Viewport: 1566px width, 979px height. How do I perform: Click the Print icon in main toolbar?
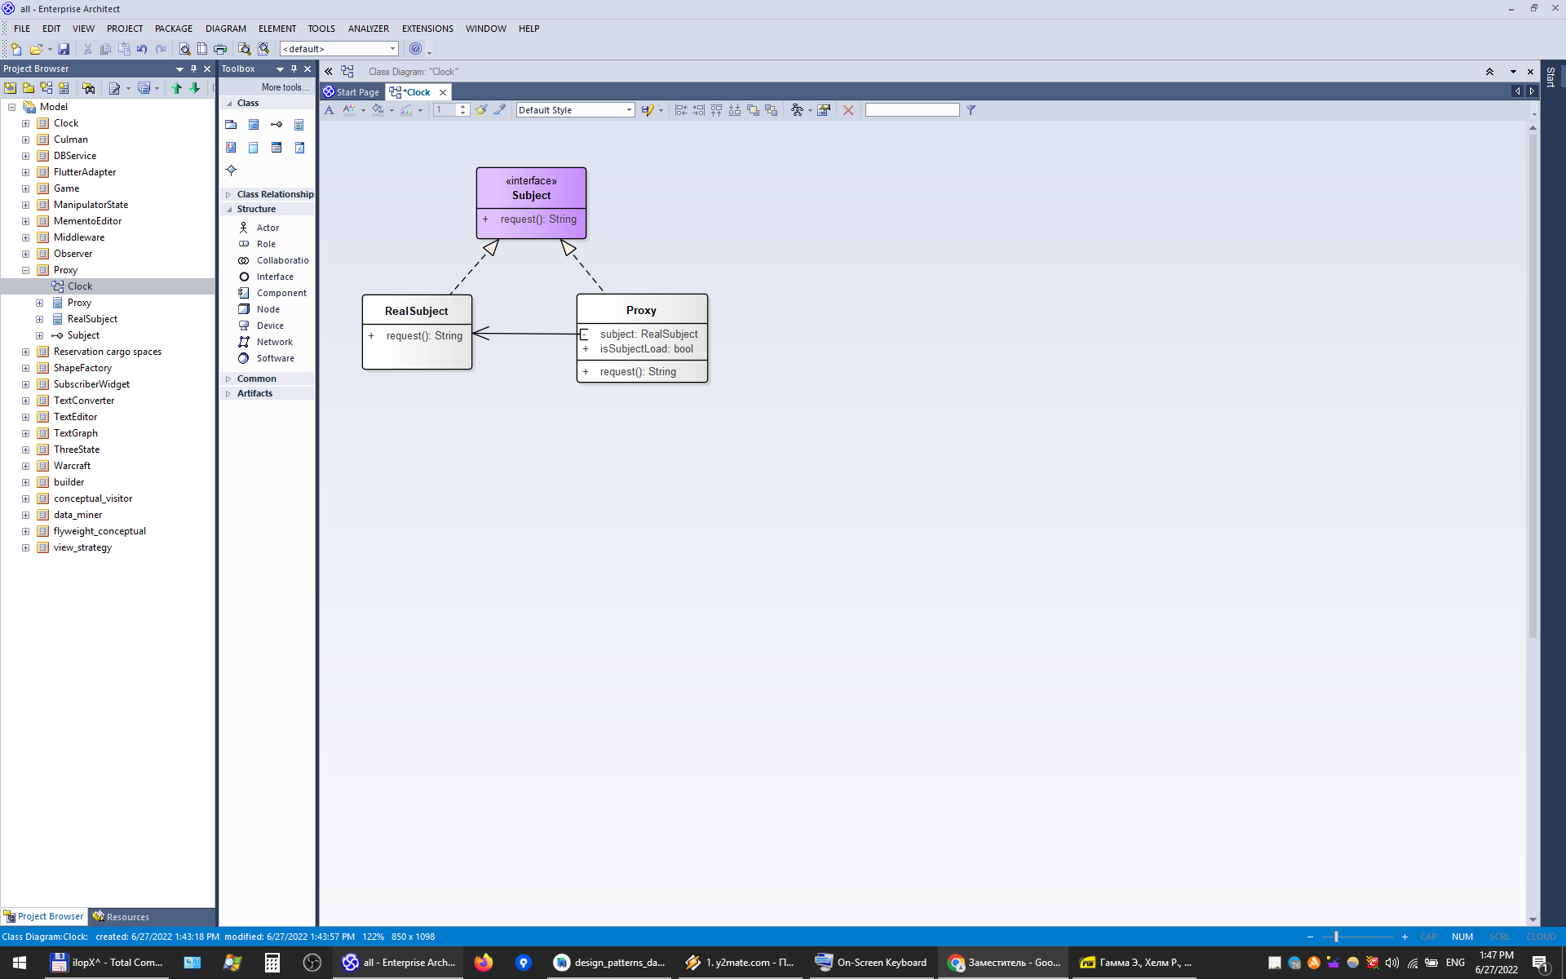220,49
